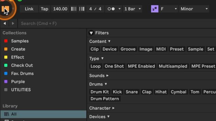Viewport: 216px width, 121px height.
Task: Toggle the Drum Pattern filter tag
Action: (105, 99)
